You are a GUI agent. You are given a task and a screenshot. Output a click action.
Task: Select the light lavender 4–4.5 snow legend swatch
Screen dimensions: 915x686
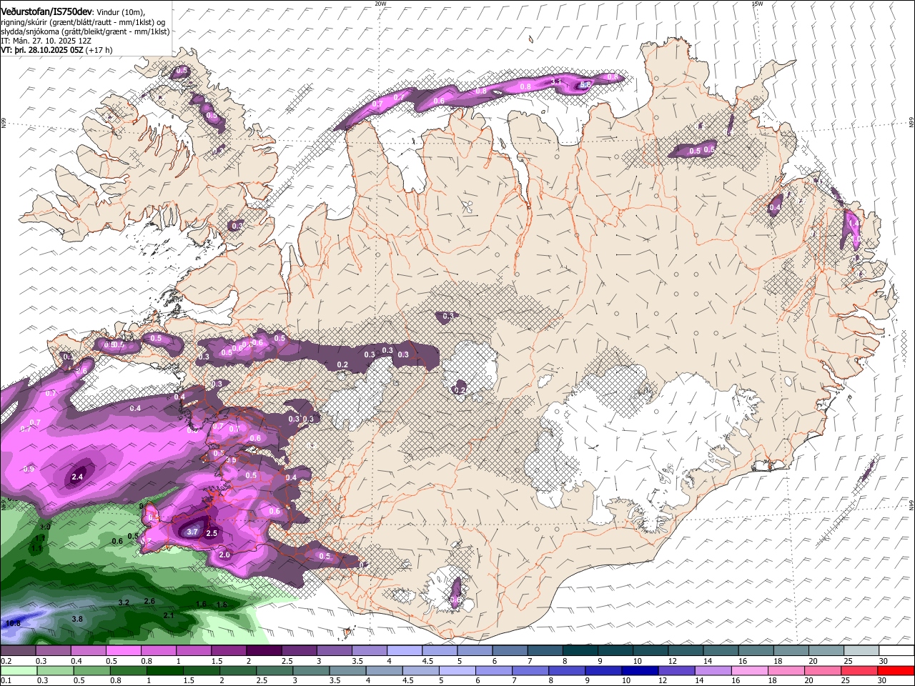pyautogui.click(x=403, y=651)
